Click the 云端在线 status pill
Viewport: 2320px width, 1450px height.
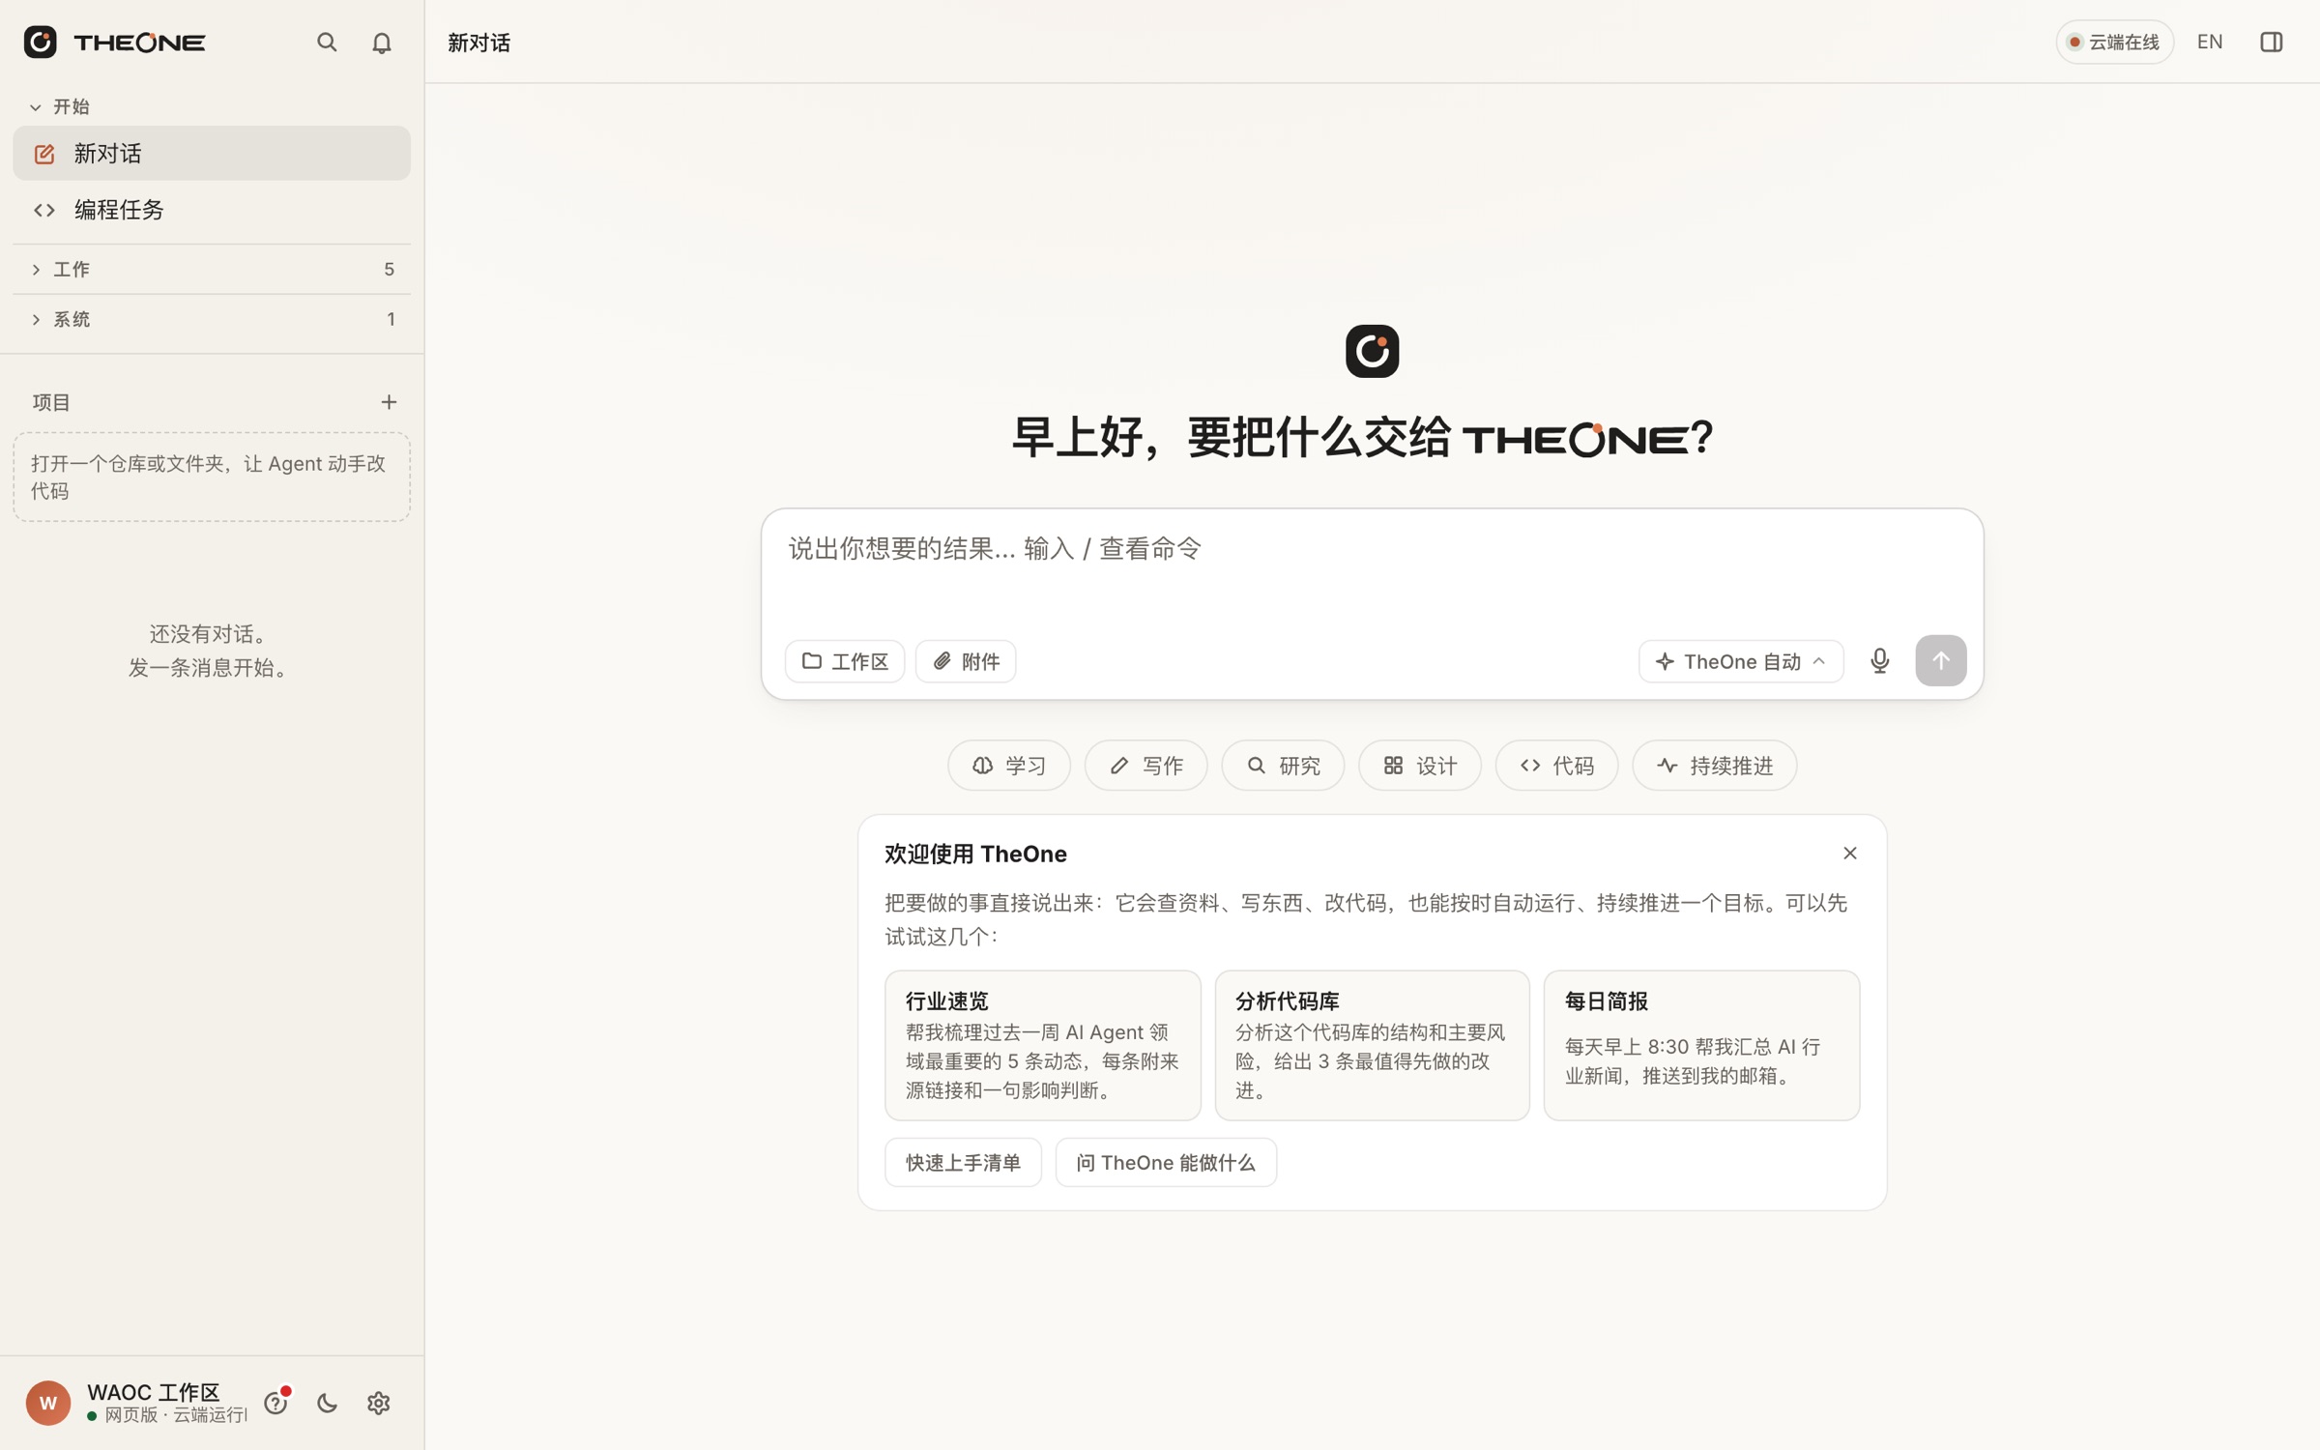pos(2114,43)
